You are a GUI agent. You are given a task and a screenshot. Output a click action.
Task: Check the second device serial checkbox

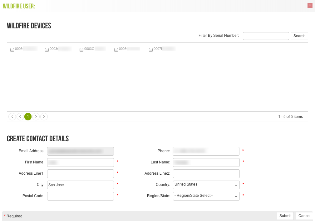click(x=47, y=50)
